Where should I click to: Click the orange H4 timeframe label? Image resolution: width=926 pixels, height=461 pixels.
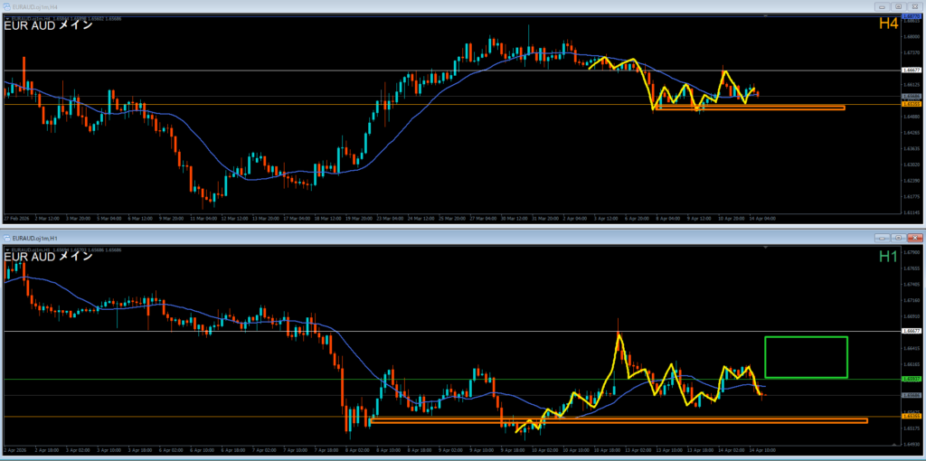(887, 24)
